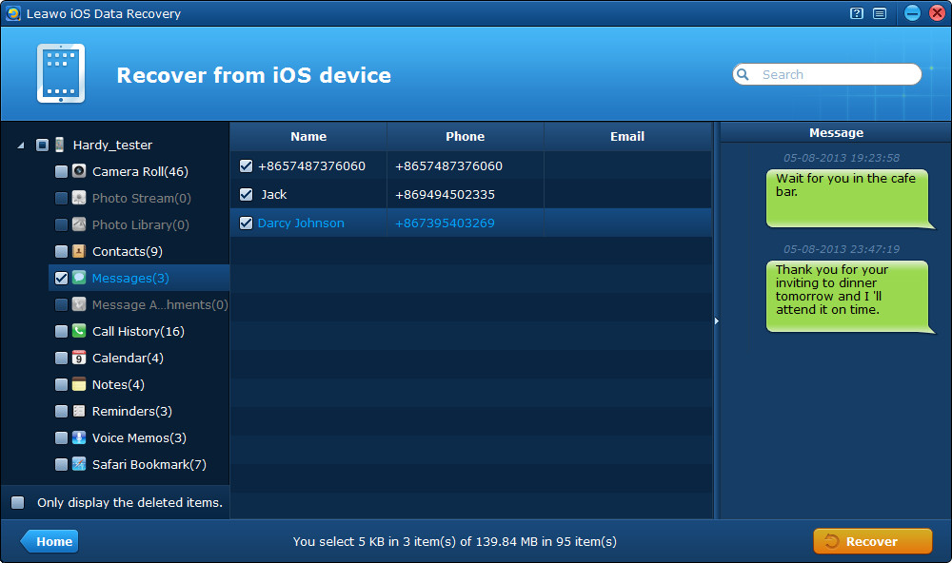The width and height of the screenshot is (952, 563).
Task: Sort by the Email column header
Action: pos(627,137)
